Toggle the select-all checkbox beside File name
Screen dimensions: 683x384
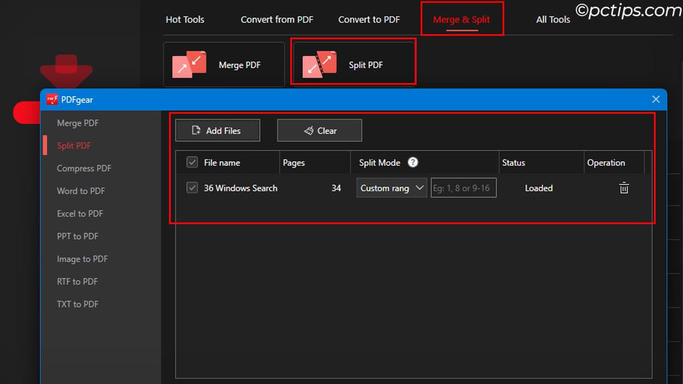192,163
